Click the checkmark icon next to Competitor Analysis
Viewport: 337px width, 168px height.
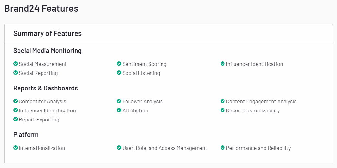[15, 101]
